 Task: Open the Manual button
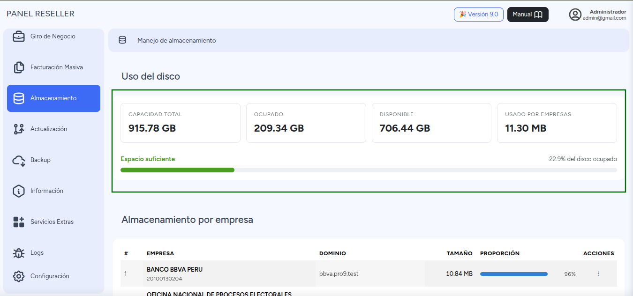528,15
